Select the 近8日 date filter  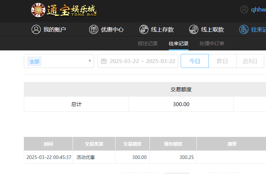pyautogui.click(x=250, y=61)
